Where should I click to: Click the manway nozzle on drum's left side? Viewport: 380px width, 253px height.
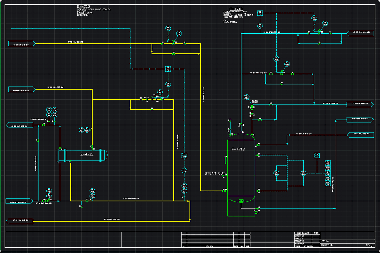click(x=226, y=160)
